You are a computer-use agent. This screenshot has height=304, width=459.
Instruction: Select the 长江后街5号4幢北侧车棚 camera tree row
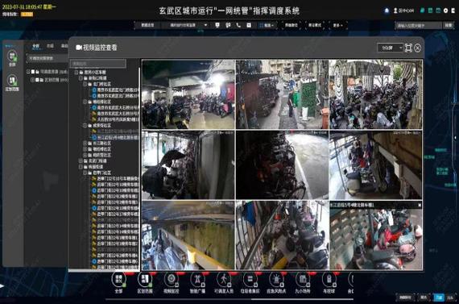117,138
